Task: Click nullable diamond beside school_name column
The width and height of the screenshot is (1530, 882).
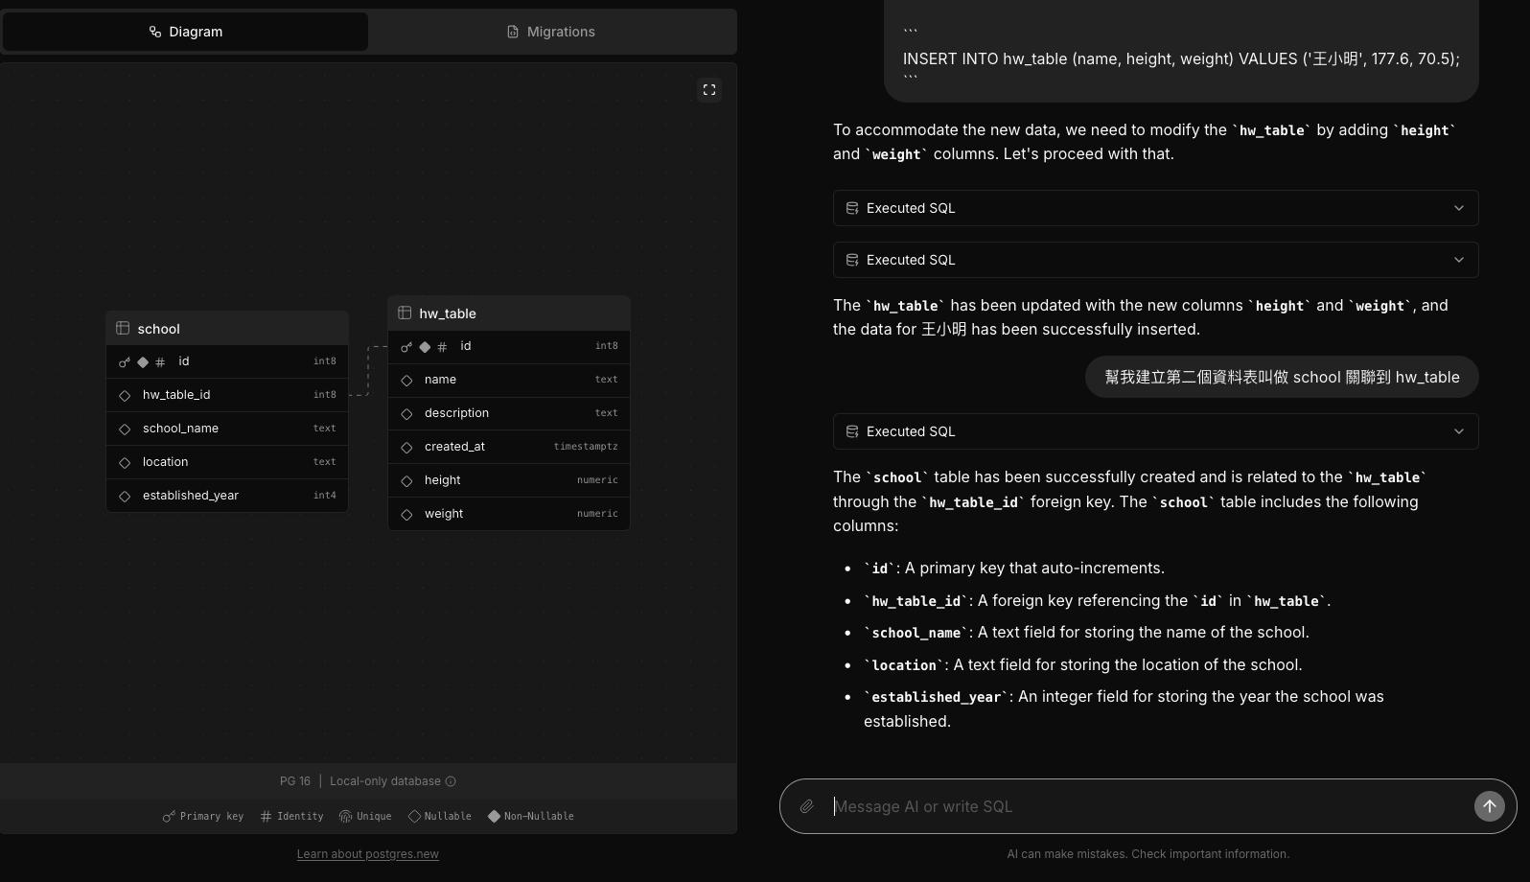Action: (x=125, y=429)
